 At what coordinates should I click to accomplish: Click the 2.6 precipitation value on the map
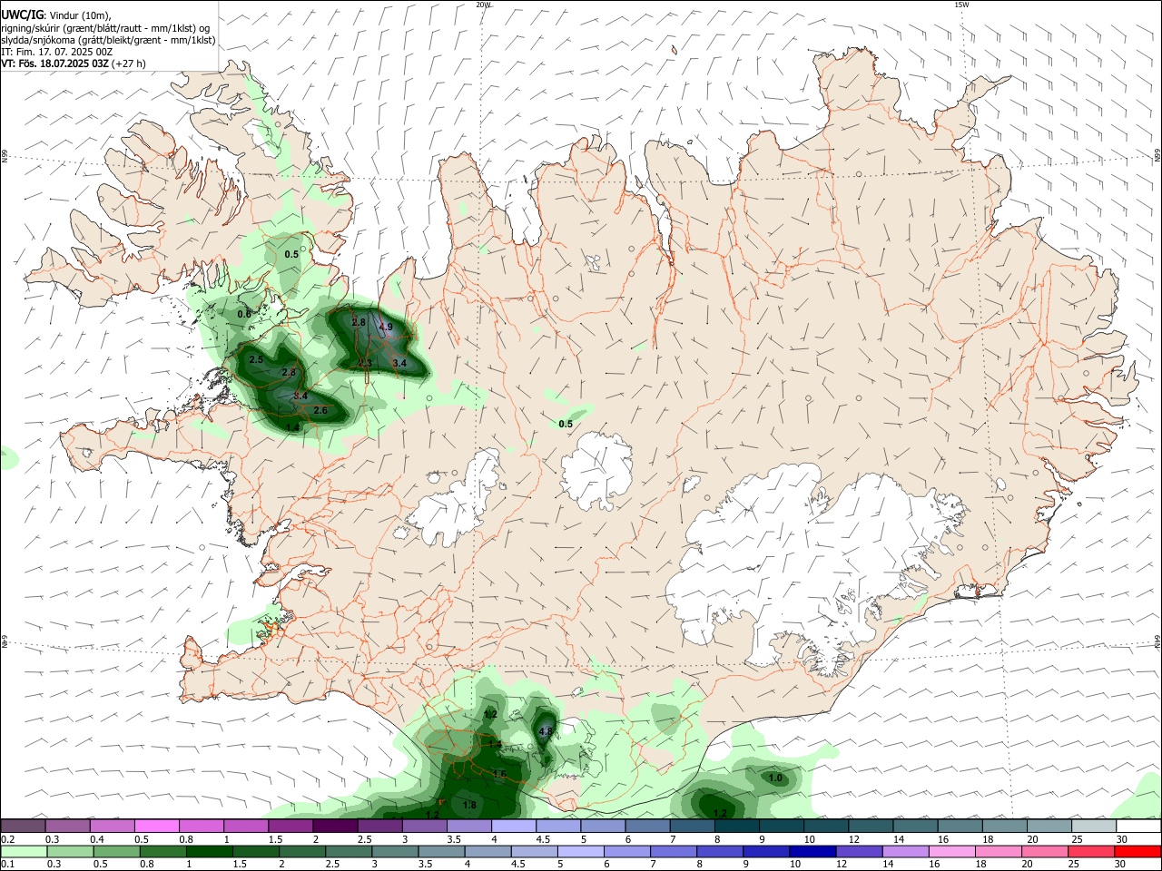coord(320,411)
